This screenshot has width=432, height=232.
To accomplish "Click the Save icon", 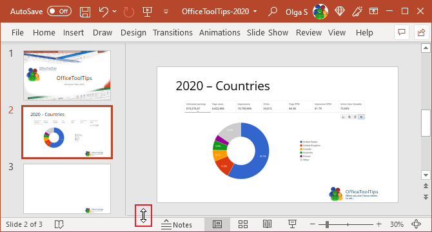I will point(85,12).
